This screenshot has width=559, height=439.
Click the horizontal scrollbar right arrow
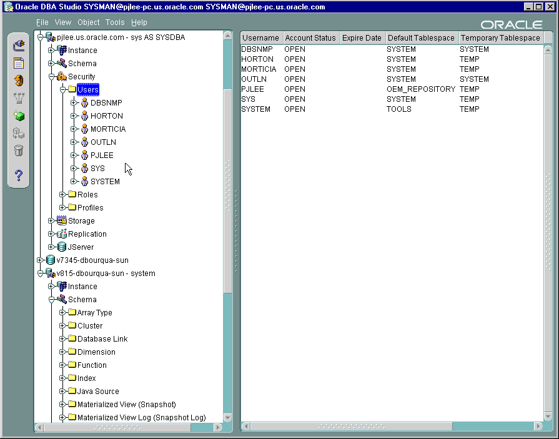[x=217, y=428]
